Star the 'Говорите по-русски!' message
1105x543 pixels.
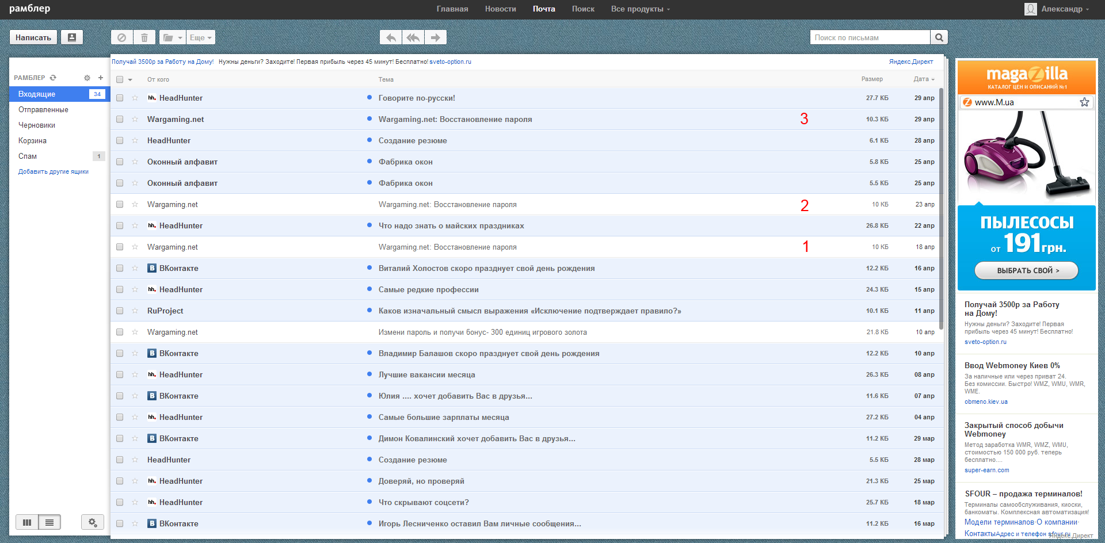coord(135,98)
